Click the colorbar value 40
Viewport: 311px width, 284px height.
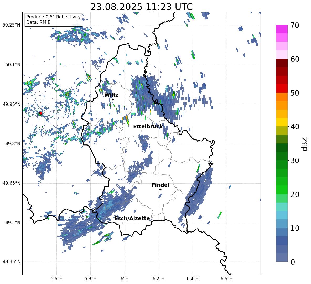[295, 127]
